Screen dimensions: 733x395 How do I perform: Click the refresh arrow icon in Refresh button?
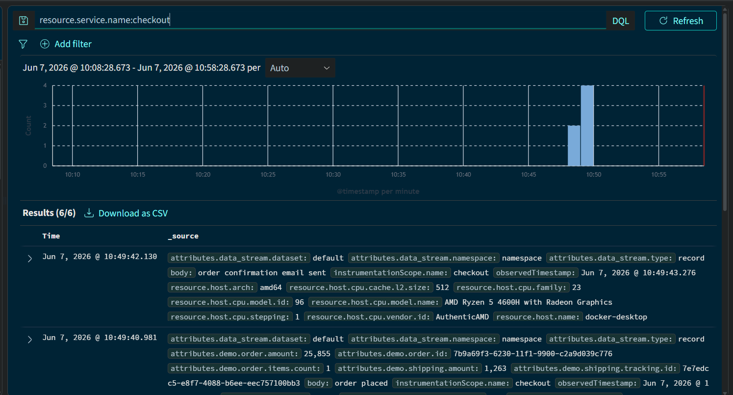click(x=663, y=21)
